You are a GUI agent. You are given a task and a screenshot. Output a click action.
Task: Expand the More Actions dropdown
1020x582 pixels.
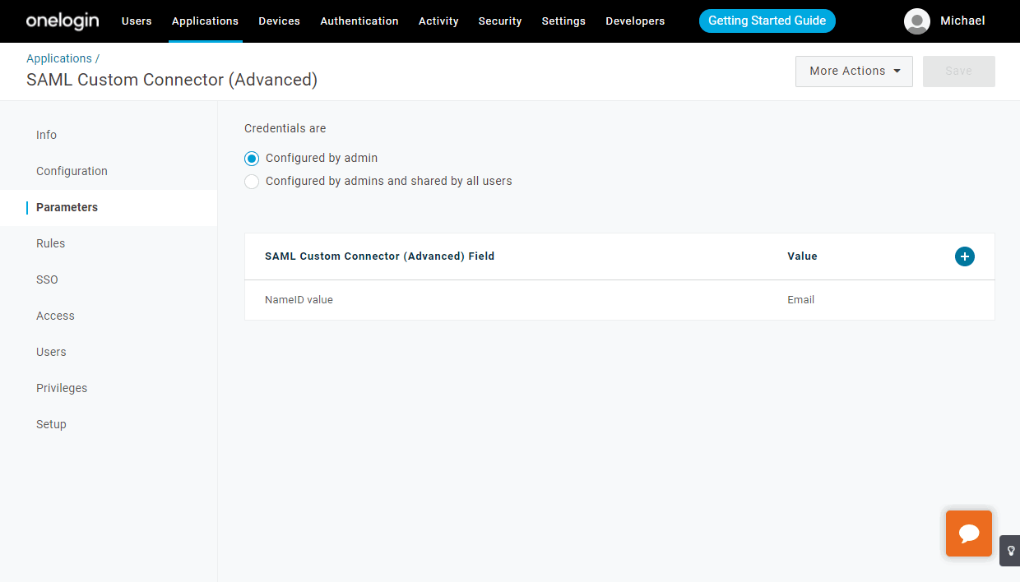[x=853, y=71]
